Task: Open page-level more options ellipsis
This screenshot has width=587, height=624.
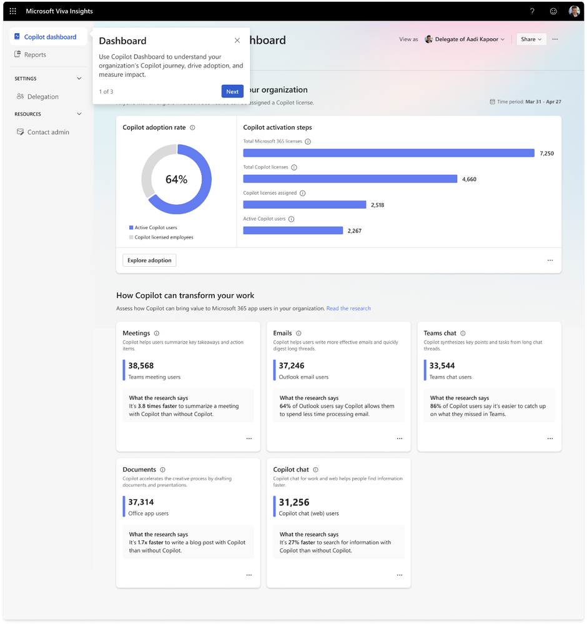Action: (x=555, y=39)
